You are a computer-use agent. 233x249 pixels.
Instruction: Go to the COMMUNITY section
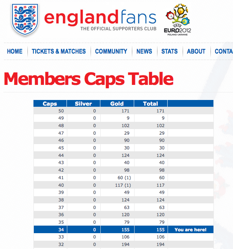[111, 51]
